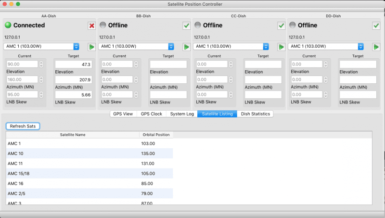
Task: Start AA-Dish move with its green play button
Action: click(x=92, y=47)
